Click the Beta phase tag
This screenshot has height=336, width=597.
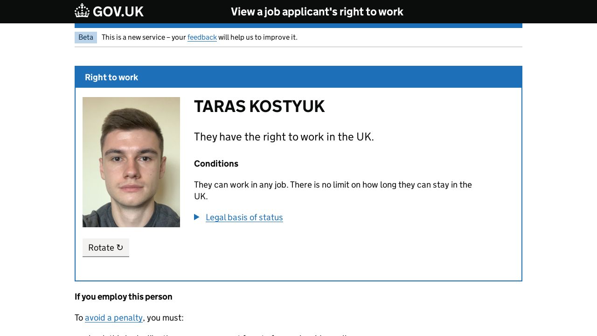pos(86,37)
